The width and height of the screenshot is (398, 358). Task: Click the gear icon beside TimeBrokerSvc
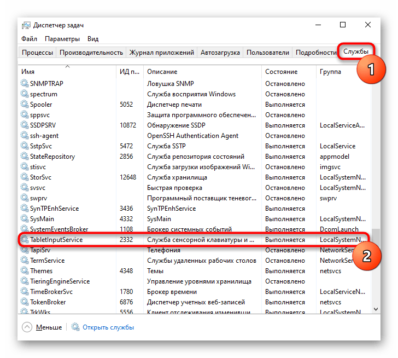click(25, 291)
